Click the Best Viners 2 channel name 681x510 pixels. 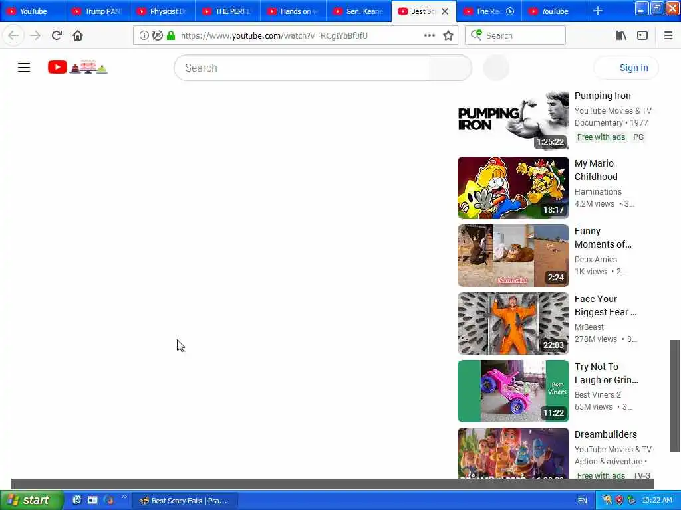pos(598,394)
